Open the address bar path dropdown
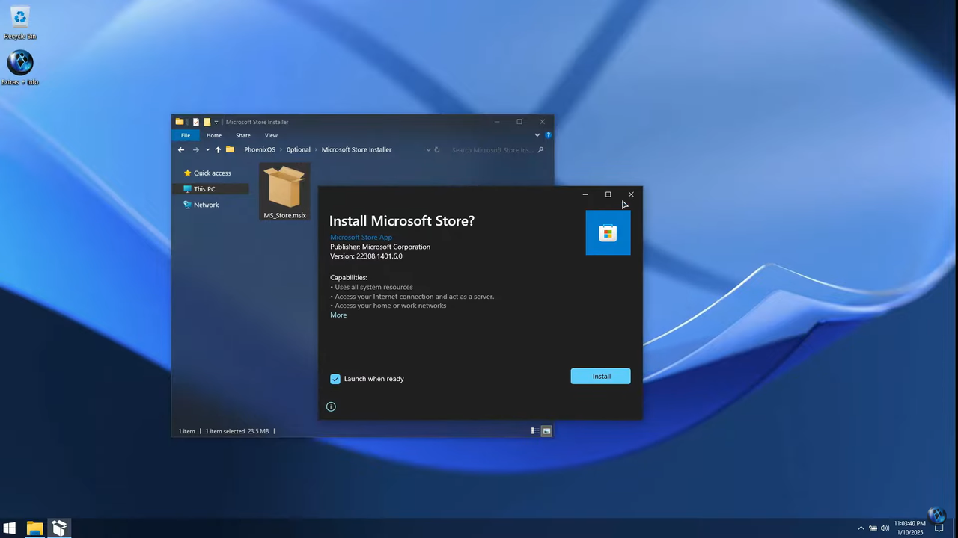The image size is (958, 538). pos(428,149)
